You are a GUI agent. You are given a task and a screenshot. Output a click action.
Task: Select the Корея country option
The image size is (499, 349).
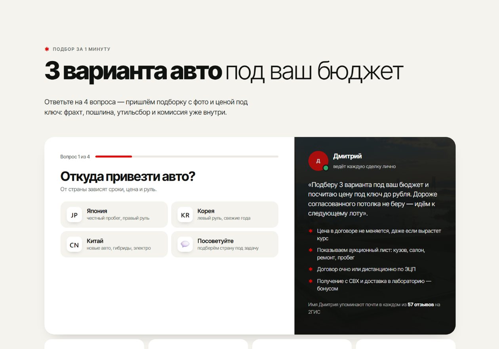(x=225, y=214)
